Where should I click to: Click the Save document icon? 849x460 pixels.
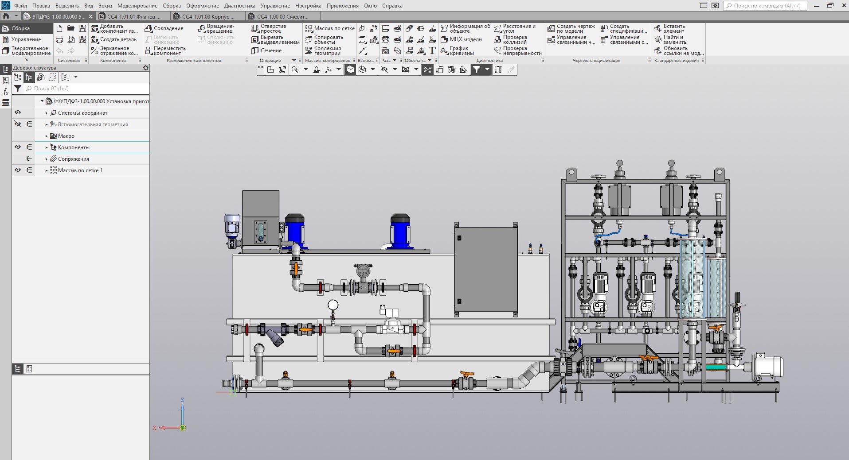[x=82, y=28]
